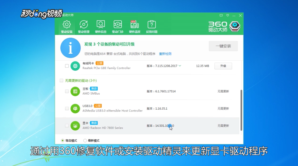298x166 pixels.
Task: Click the 版本：1.16.35.1 text
Action: point(157,108)
